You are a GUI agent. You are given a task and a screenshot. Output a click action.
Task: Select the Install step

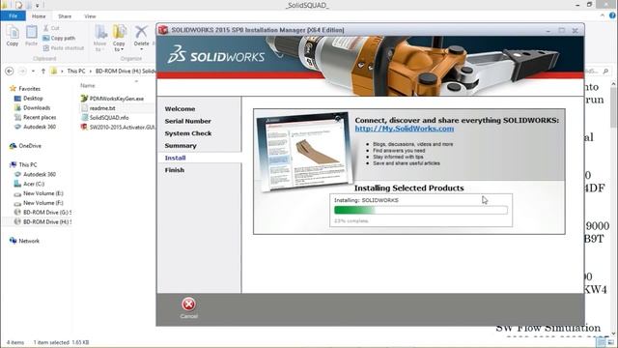click(x=175, y=158)
